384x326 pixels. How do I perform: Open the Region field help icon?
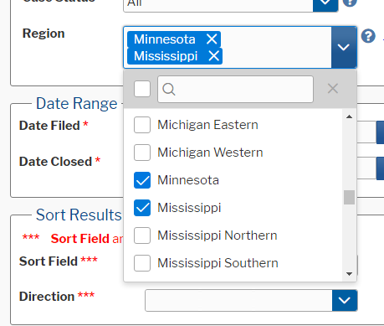368,36
